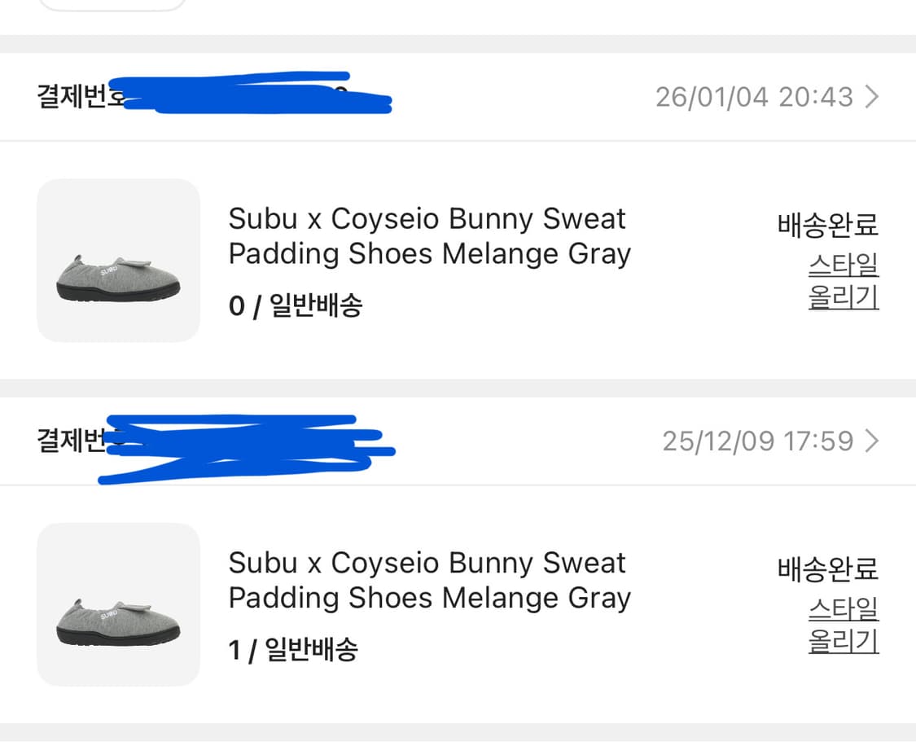Image resolution: width=916 pixels, height=755 pixels.
Task: Open the order detail chevron next to 26/01/04
Action: click(872, 97)
